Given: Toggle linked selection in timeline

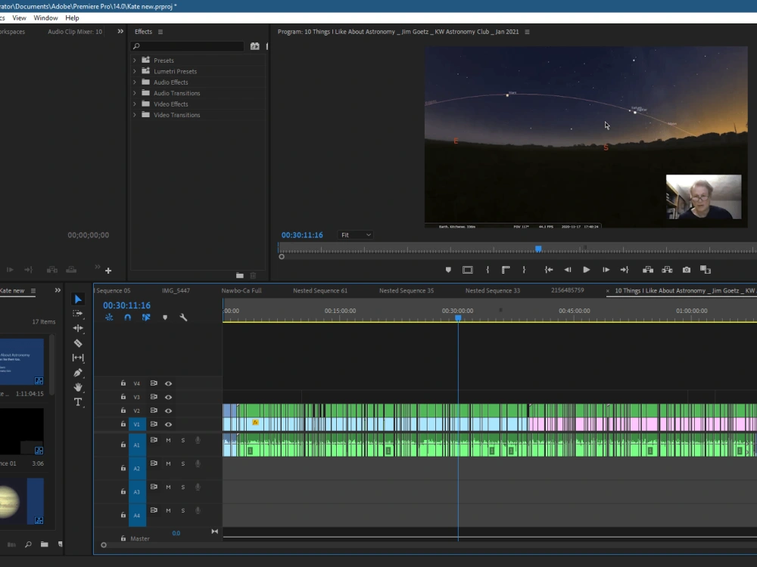Looking at the screenshot, I should point(146,318).
